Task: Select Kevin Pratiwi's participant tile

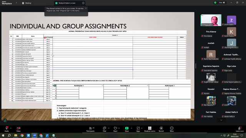Action: tap(231, 32)
